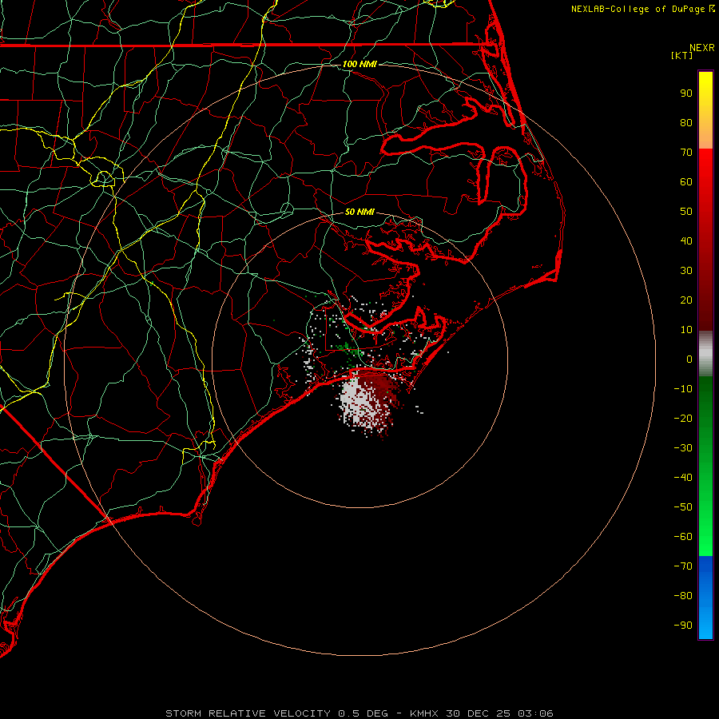The height and width of the screenshot is (719, 719).
Task: Click the gray zero-velocity segment of color bar
Action: tap(705, 354)
